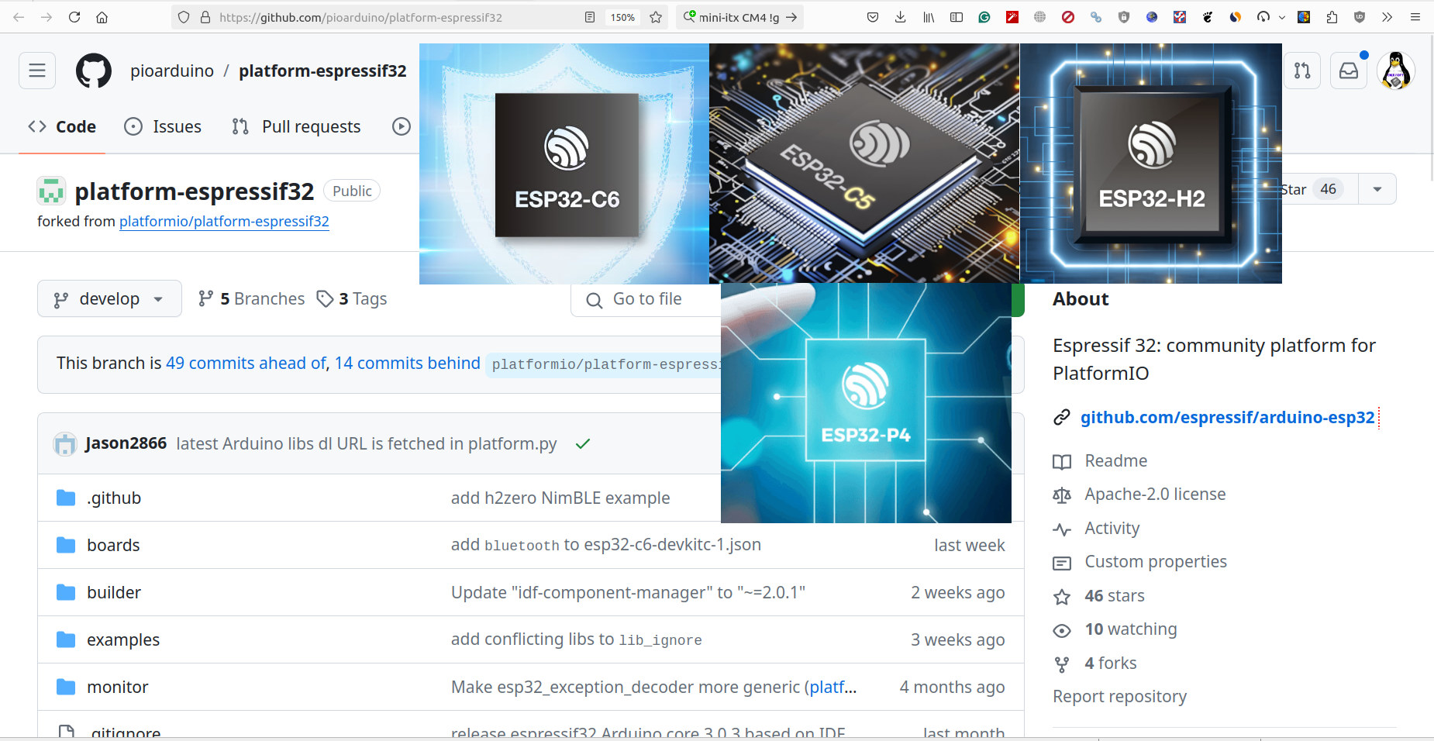
Task: View the 10 watching users
Action: point(1130,629)
